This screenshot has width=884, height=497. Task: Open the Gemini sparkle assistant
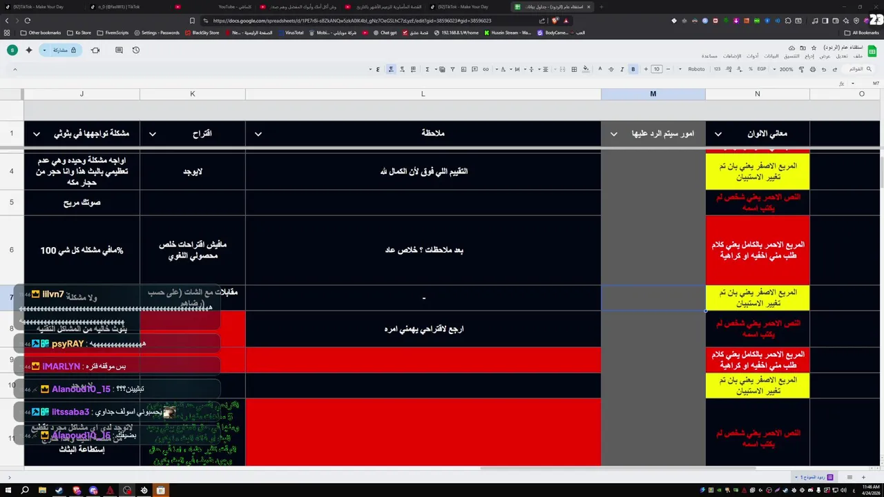(29, 50)
